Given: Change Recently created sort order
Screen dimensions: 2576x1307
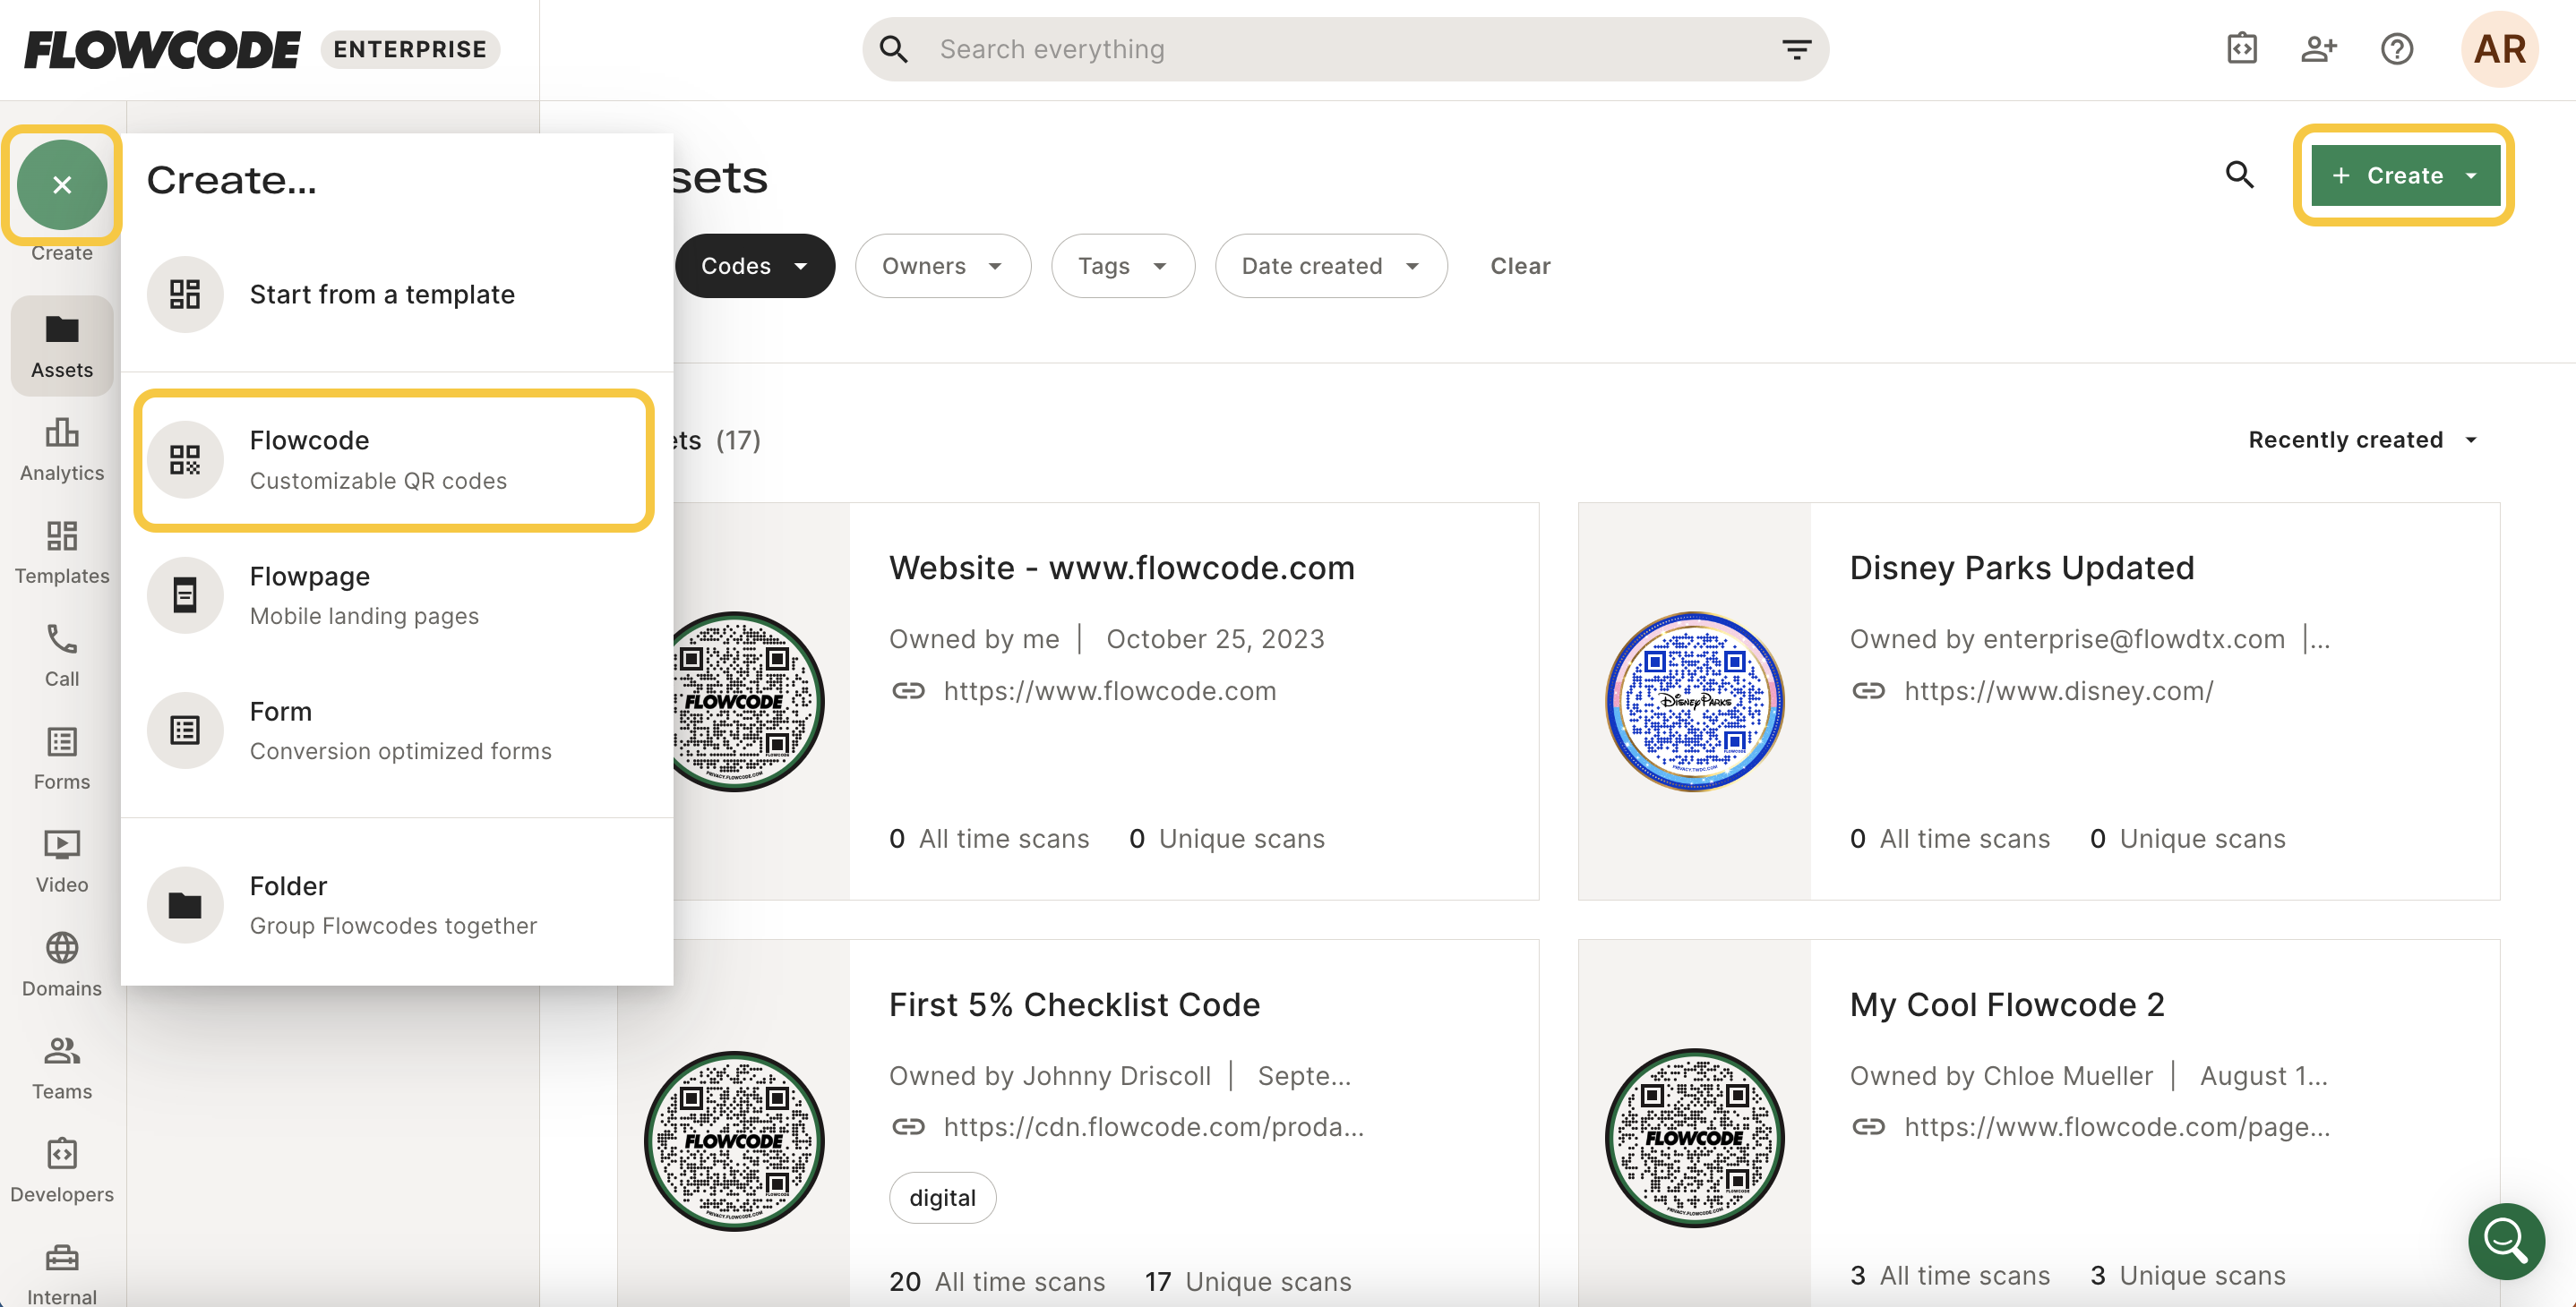Looking at the screenshot, I should 2362,440.
